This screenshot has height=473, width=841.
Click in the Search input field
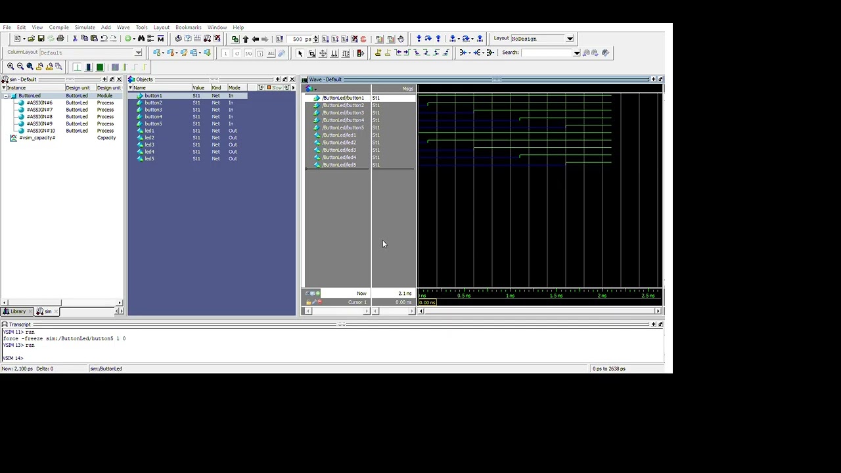tap(547, 53)
